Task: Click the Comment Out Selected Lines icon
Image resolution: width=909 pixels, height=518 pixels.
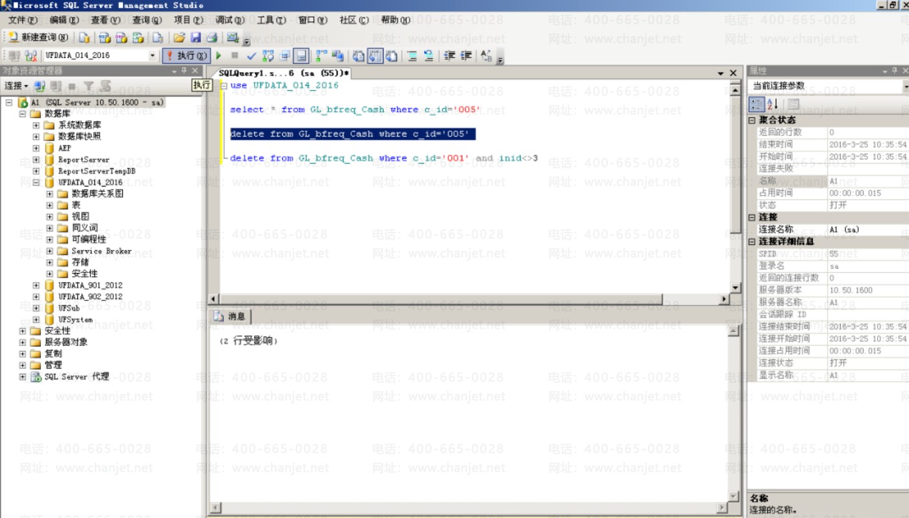Action: point(412,56)
